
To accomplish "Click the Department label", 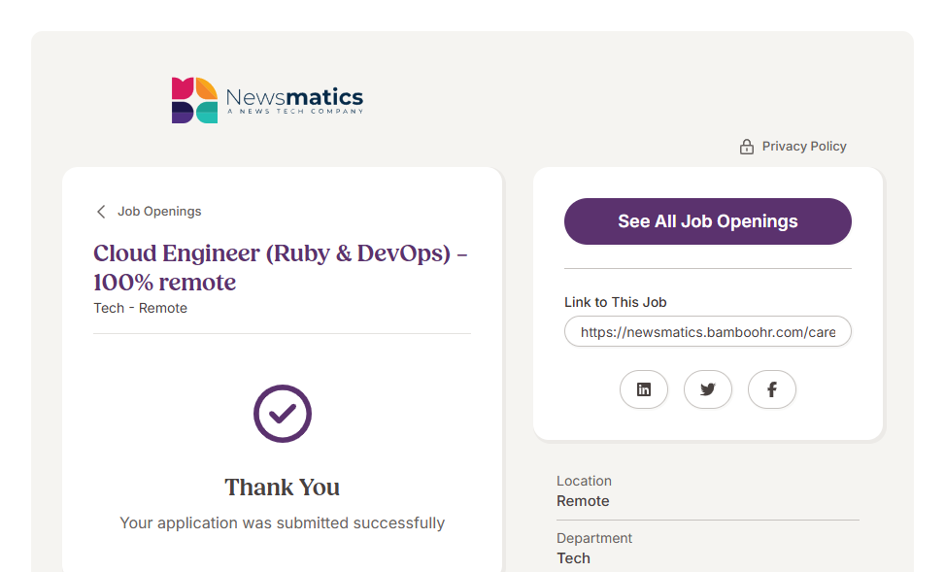I will click(x=593, y=538).
